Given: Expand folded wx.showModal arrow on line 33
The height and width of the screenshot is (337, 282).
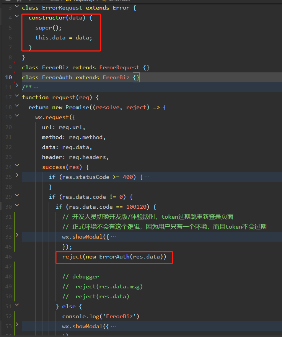Looking at the screenshot, I should pos(17,235).
